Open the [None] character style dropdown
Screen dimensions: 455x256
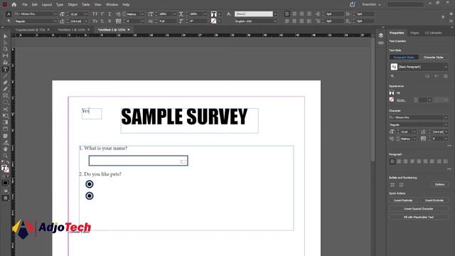[x=275, y=14]
